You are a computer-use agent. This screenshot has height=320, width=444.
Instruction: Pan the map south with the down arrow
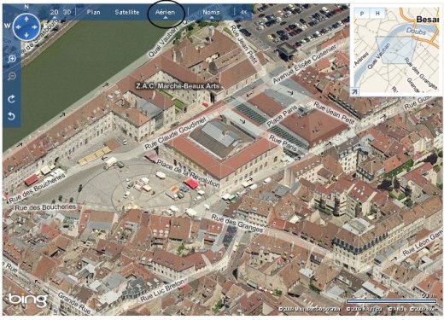pyautogui.click(x=26, y=35)
